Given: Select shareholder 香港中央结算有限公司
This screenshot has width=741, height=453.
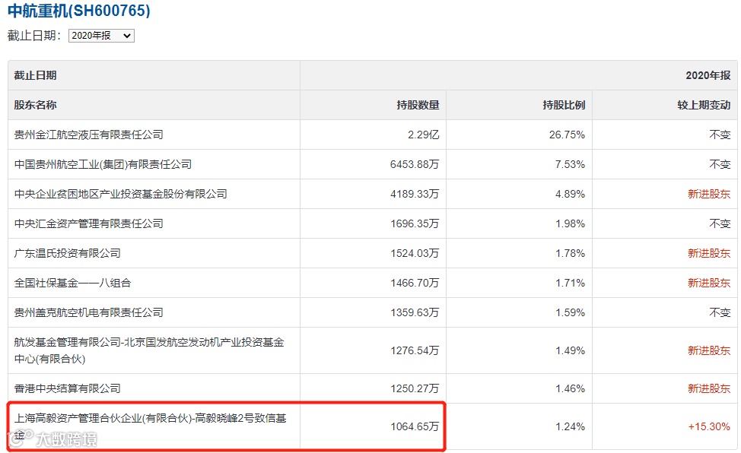Looking at the screenshot, I should (x=68, y=388).
